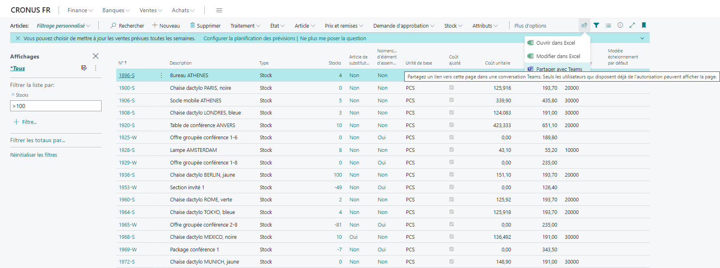
Task: Toggle Coût ajusté checkbox for 1900-S
Action: (x=451, y=88)
